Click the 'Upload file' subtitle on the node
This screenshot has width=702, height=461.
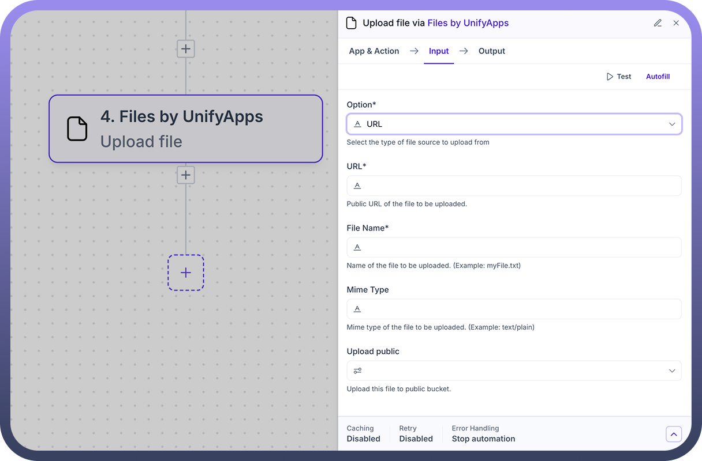click(x=141, y=142)
